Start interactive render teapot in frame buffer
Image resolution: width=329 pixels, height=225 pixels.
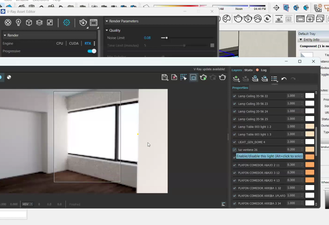click(203, 77)
